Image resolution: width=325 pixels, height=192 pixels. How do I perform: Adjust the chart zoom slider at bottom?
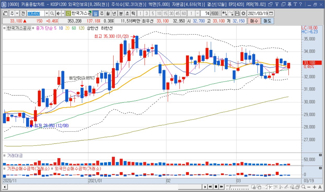[238, 187]
